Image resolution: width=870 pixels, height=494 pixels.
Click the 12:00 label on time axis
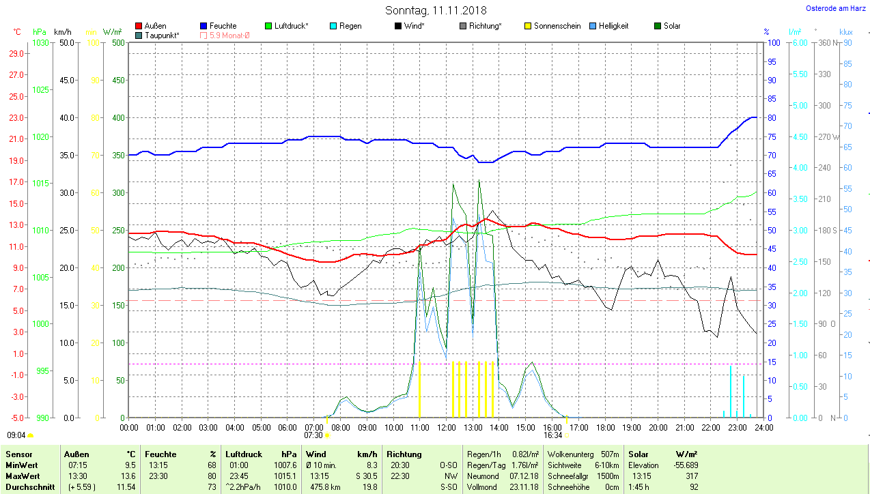pos(446,427)
